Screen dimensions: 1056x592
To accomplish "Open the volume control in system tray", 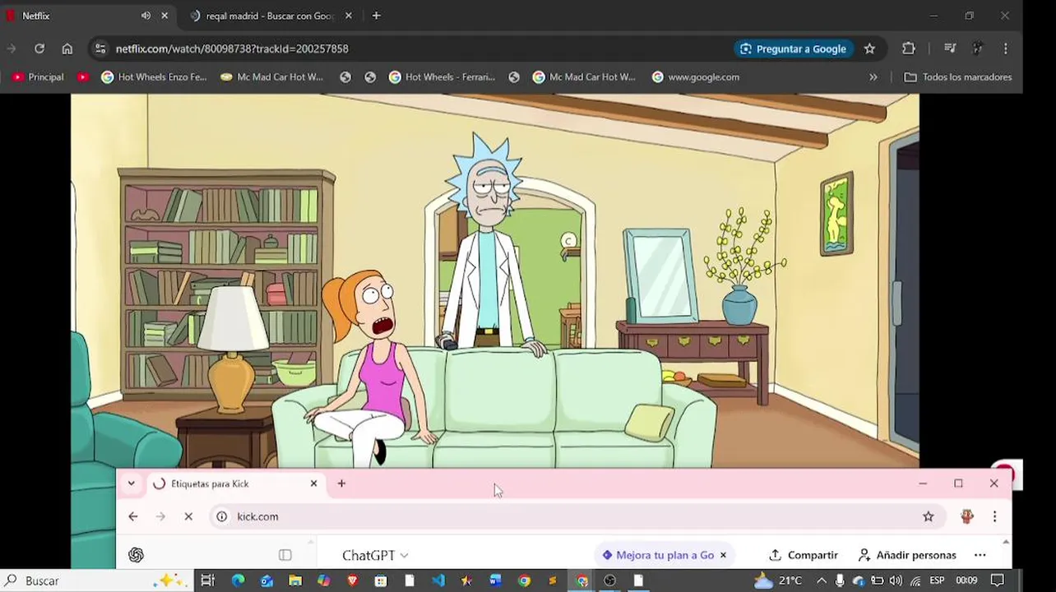I will point(896,580).
